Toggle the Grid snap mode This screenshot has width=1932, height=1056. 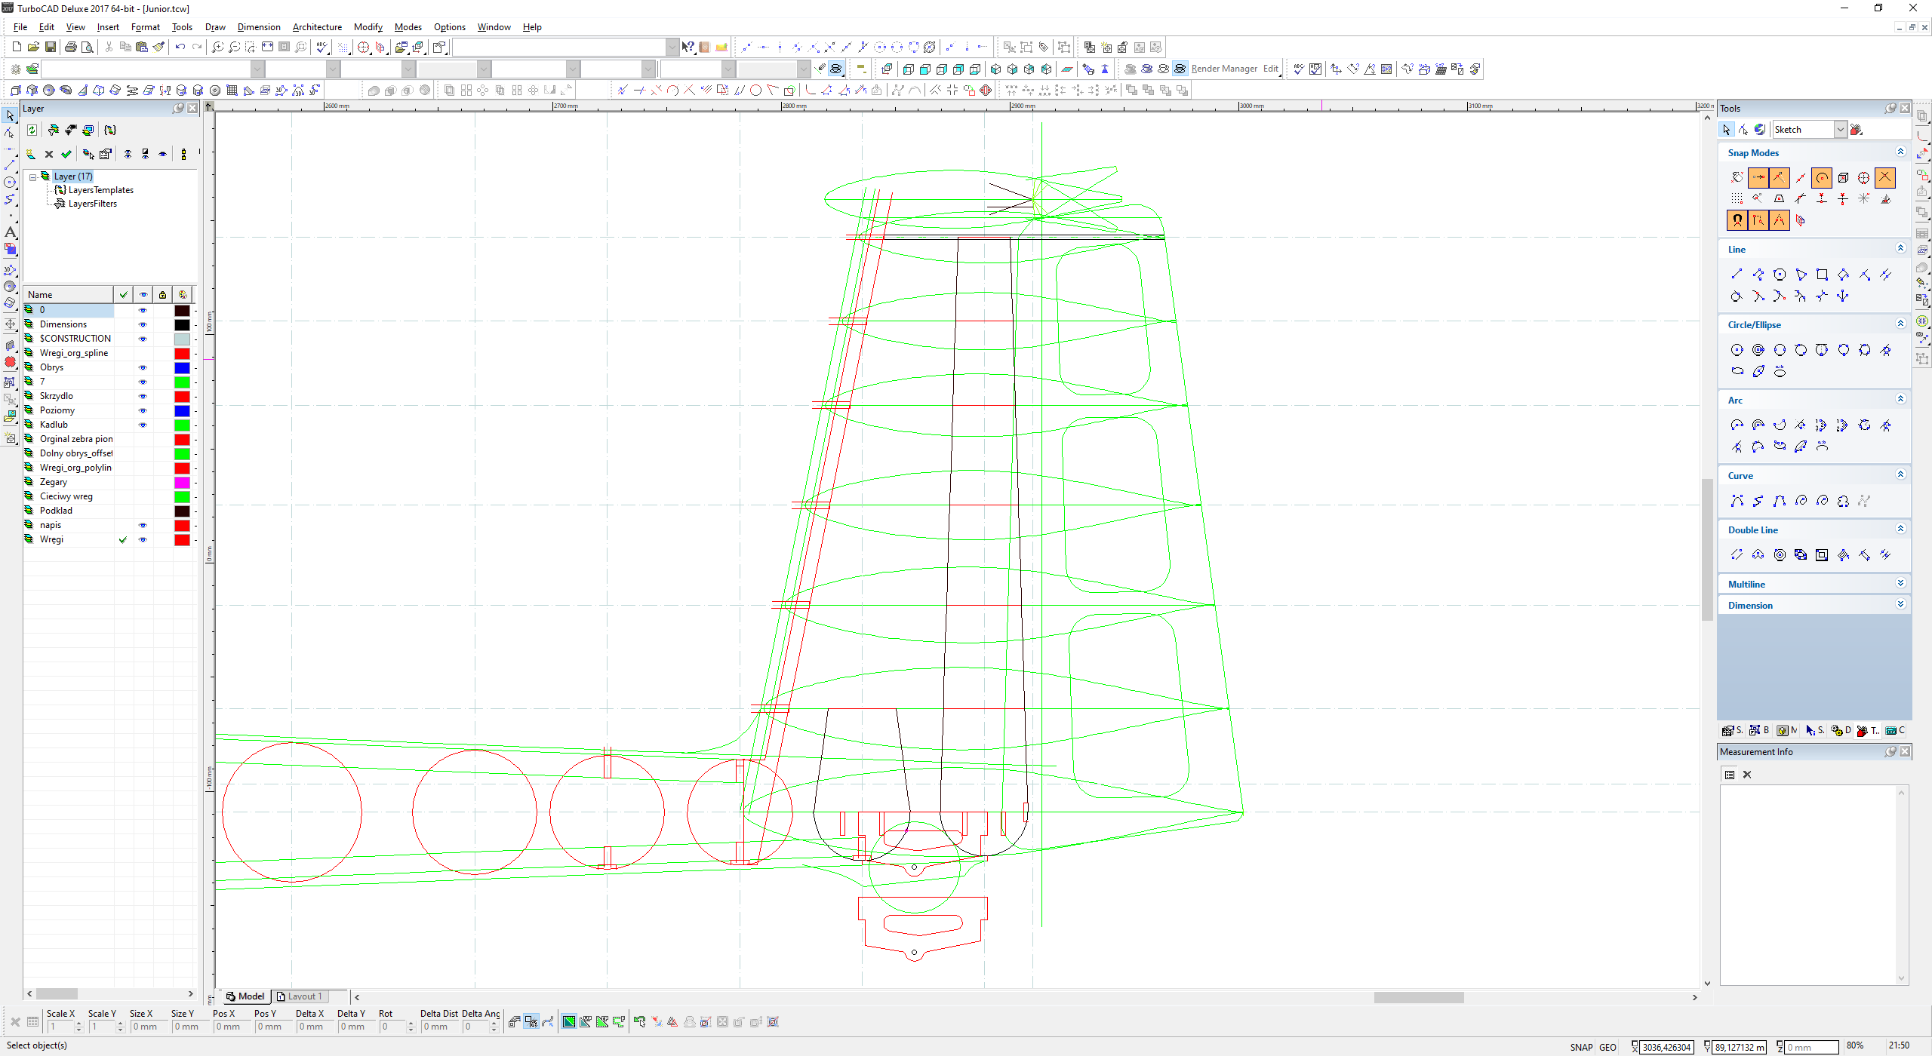coord(1737,199)
